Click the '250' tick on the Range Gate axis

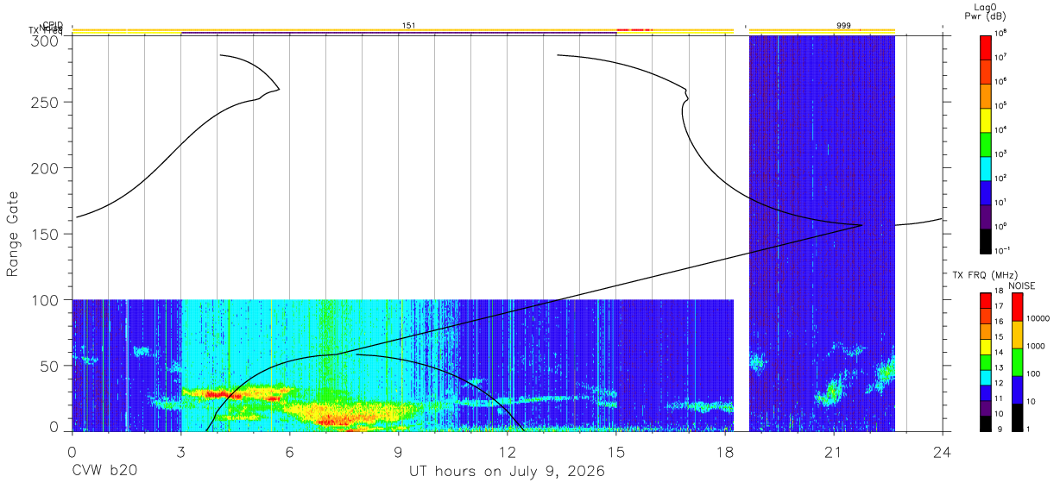(47, 102)
